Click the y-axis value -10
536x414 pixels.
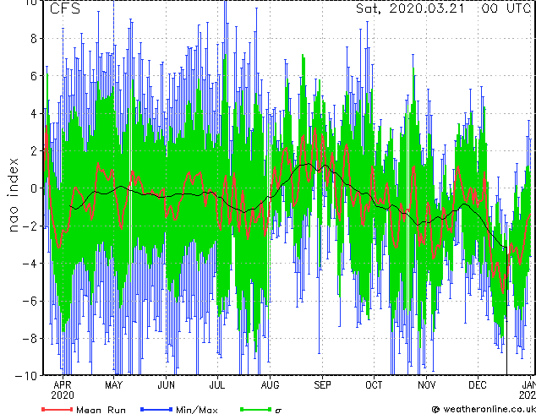pos(26,376)
